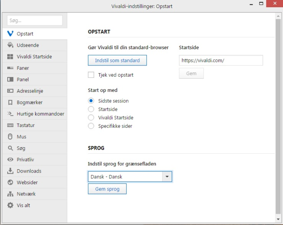Open the Opstart settings section

[x=35, y=33]
